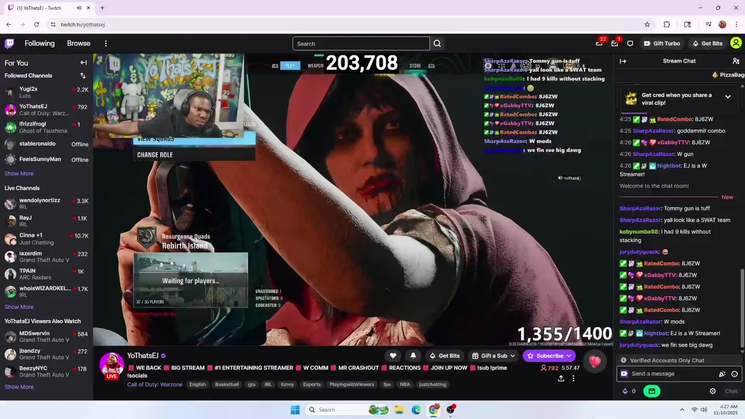Click the Gift Turbo button

pyautogui.click(x=662, y=44)
